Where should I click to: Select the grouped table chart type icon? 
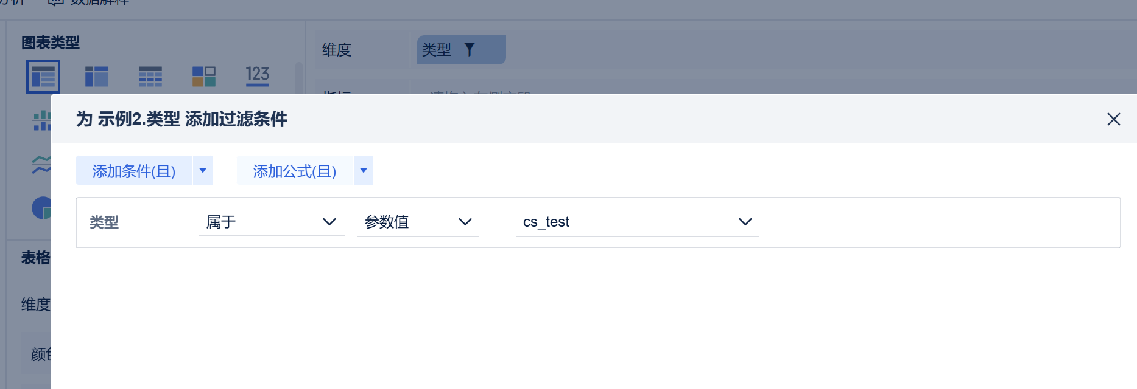[43, 77]
